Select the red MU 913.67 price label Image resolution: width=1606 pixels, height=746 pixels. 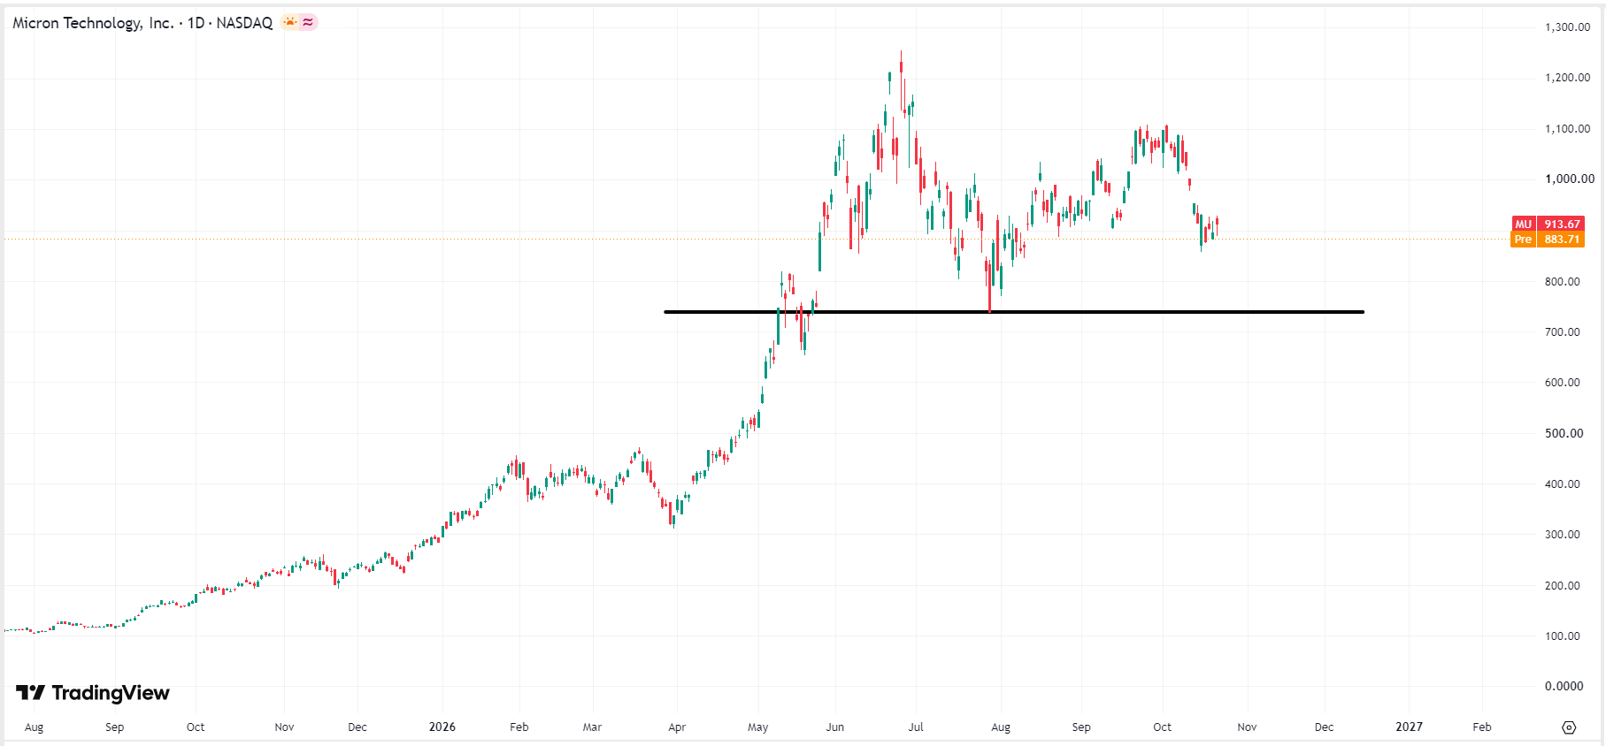(x=1548, y=224)
